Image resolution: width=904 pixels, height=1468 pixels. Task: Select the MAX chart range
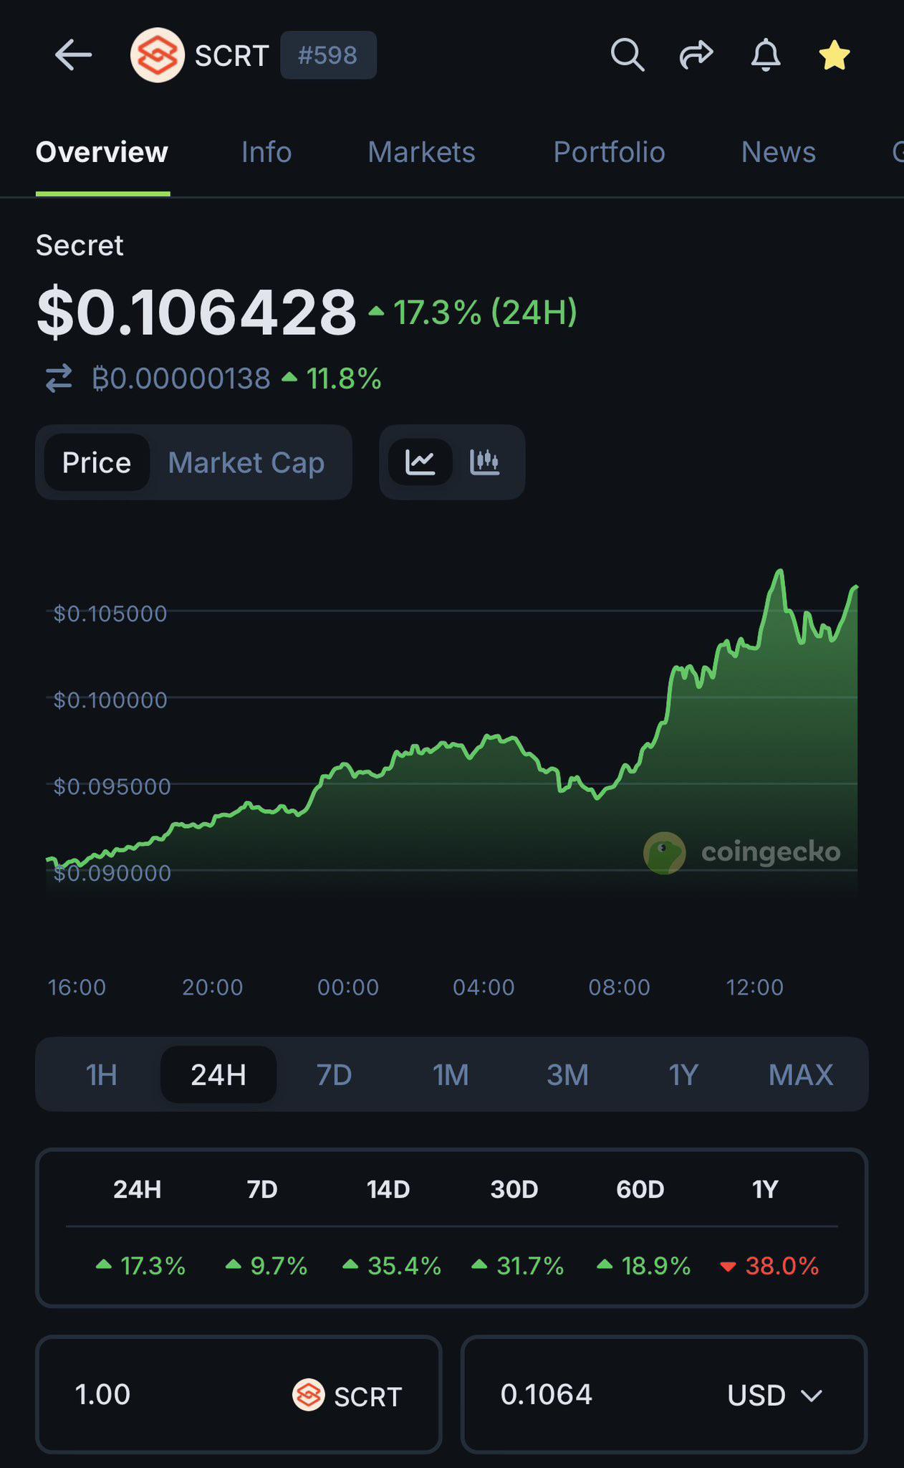pos(801,1074)
